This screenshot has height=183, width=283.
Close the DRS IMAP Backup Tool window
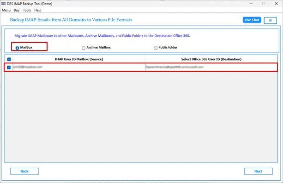(x=276, y=4)
